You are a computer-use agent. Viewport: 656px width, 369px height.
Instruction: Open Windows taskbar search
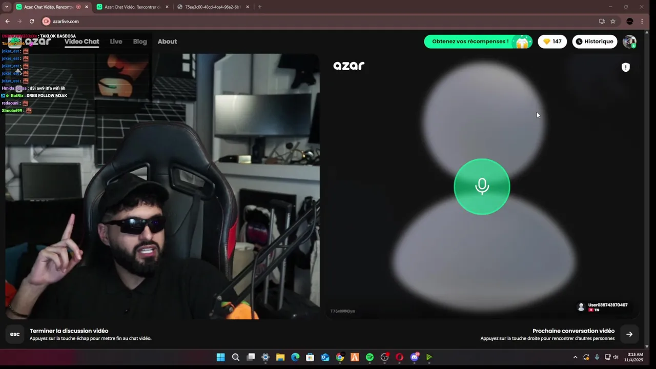tap(235, 357)
